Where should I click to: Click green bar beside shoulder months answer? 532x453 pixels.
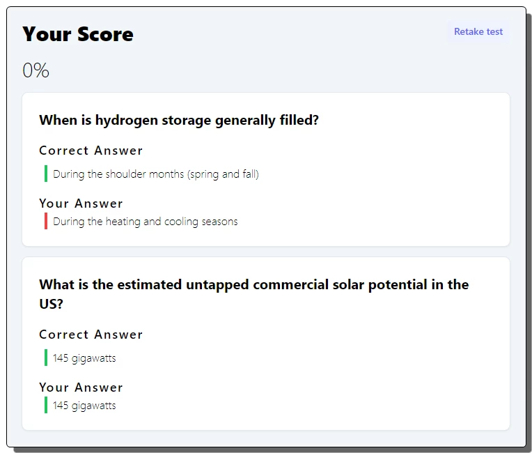(46, 174)
